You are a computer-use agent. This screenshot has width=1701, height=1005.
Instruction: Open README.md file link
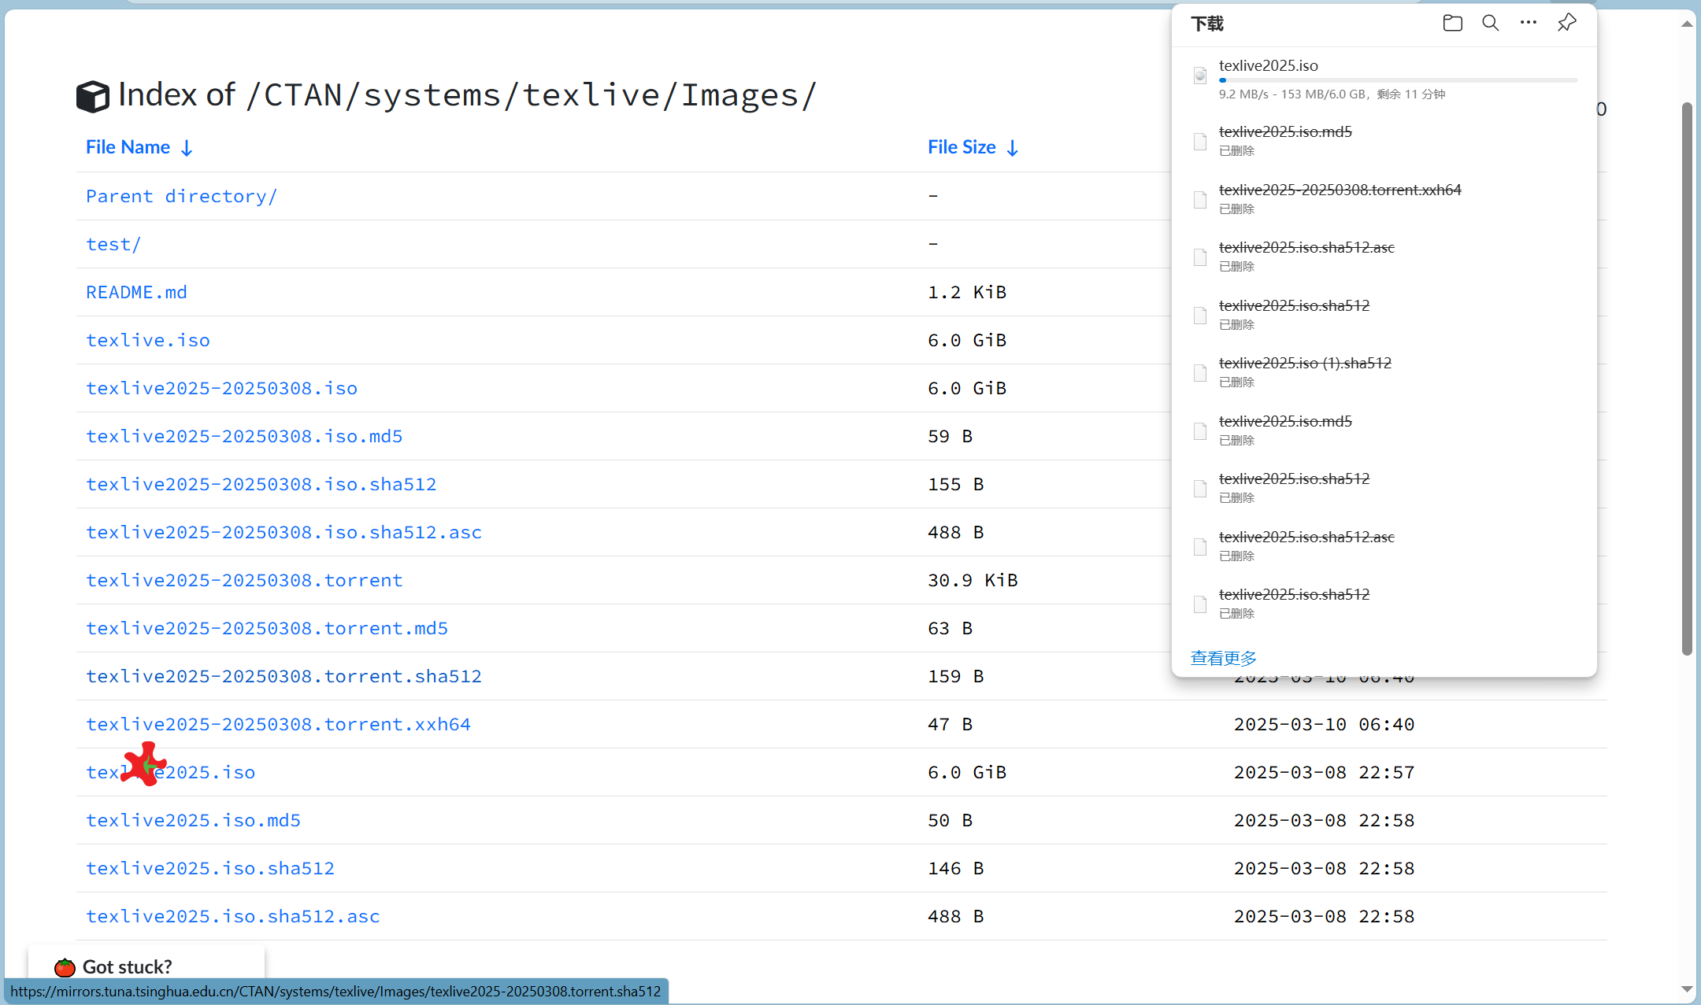click(x=136, y=292)
